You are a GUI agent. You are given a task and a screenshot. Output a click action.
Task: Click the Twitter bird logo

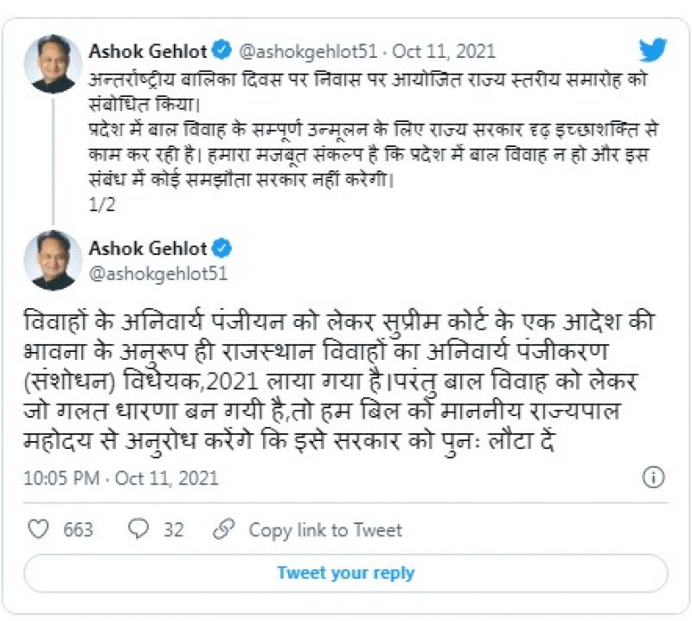(x=652, y=49)
